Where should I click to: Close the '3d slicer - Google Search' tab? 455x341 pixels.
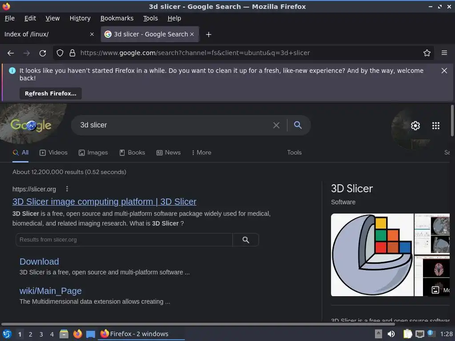coord(192,34)
